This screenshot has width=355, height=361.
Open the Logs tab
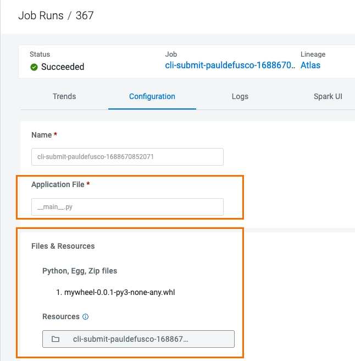[240, 96]
